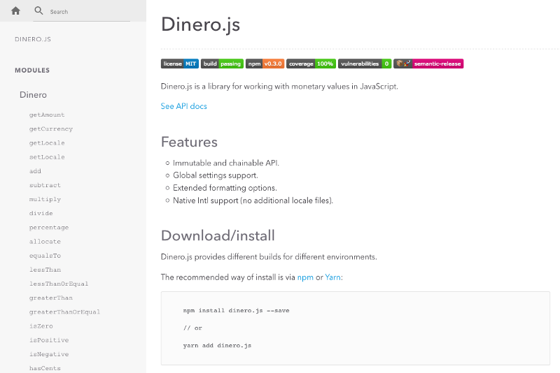The image size is (560, 373).
Task: Click the license MIT badge
Action: (x=180, y=64)
